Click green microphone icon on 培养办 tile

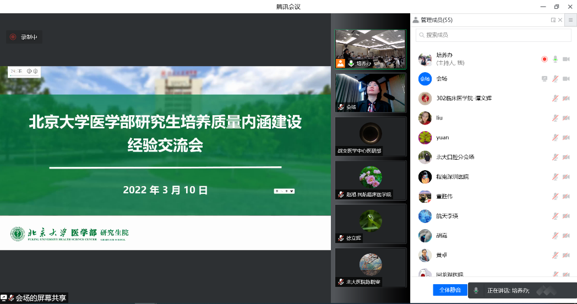tap(351, 63)
